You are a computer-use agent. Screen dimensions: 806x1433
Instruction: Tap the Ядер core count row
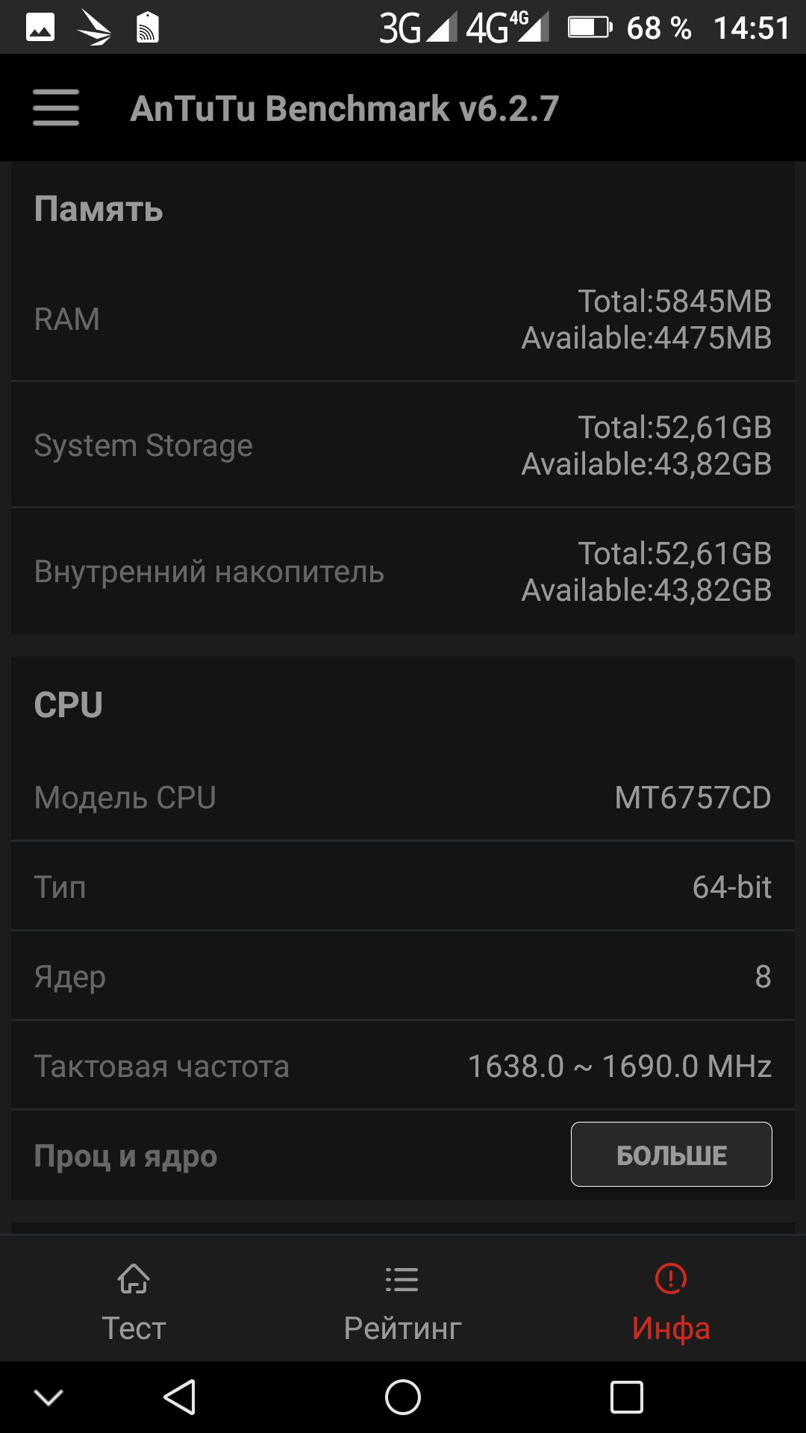click(x=403, y=976)
